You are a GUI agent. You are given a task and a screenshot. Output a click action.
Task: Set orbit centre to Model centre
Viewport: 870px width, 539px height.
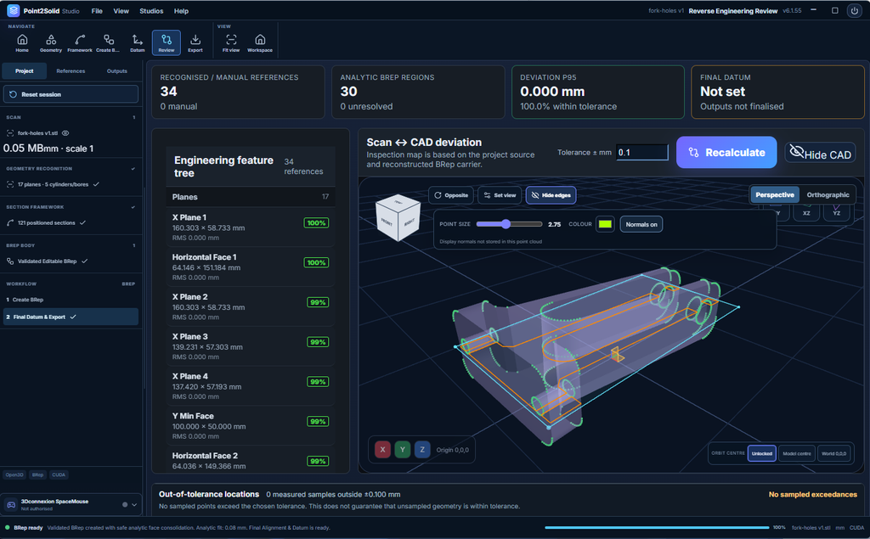797,453
